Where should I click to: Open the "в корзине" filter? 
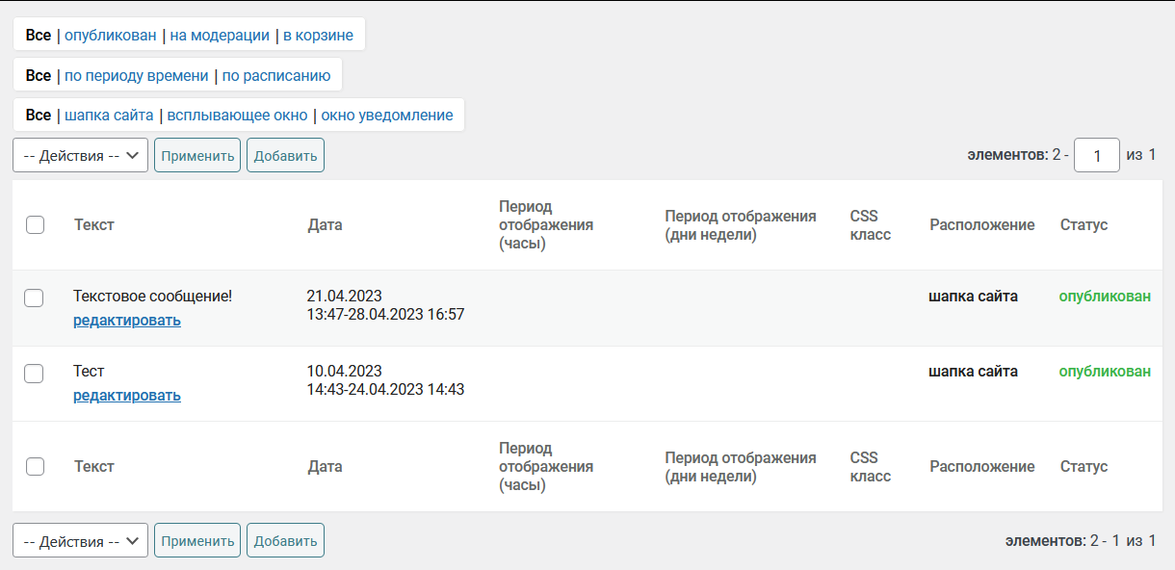[318, 36]
